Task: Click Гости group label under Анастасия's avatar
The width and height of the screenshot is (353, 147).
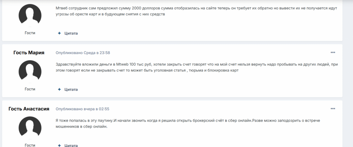Action: 30,145
